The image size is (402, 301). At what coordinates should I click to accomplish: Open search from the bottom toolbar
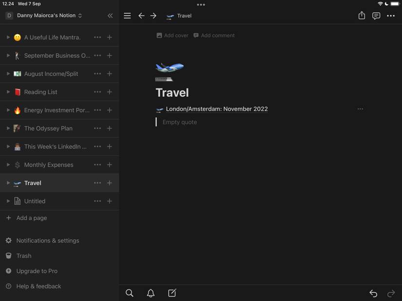(x=129, y=293)
